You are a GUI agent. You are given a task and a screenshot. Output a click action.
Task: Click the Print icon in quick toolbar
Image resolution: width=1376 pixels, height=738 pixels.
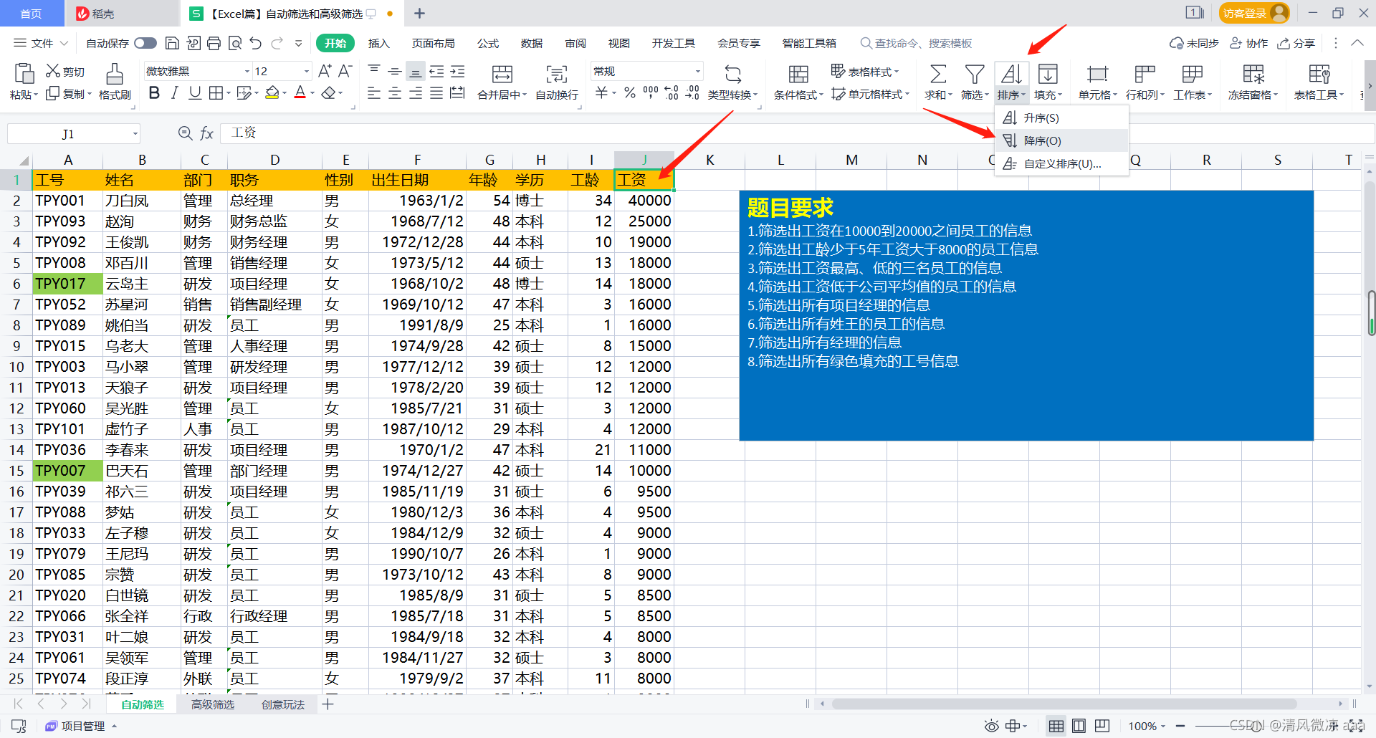point(214,44)
